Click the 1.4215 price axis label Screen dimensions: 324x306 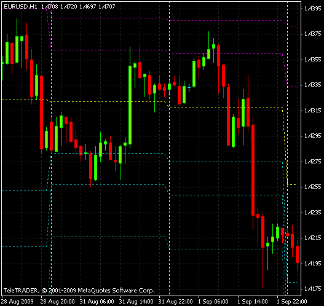pyautogui.click(x=313, y=238)
